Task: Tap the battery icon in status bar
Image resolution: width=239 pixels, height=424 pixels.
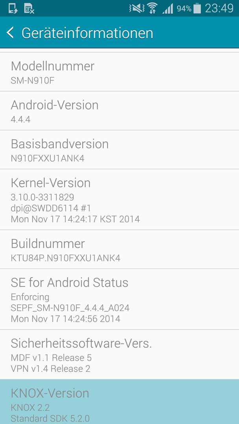Action: pyautogui.click(x=197, y=8)
